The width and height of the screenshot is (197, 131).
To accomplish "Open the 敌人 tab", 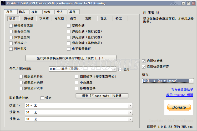I will click(x=60, y=12).
